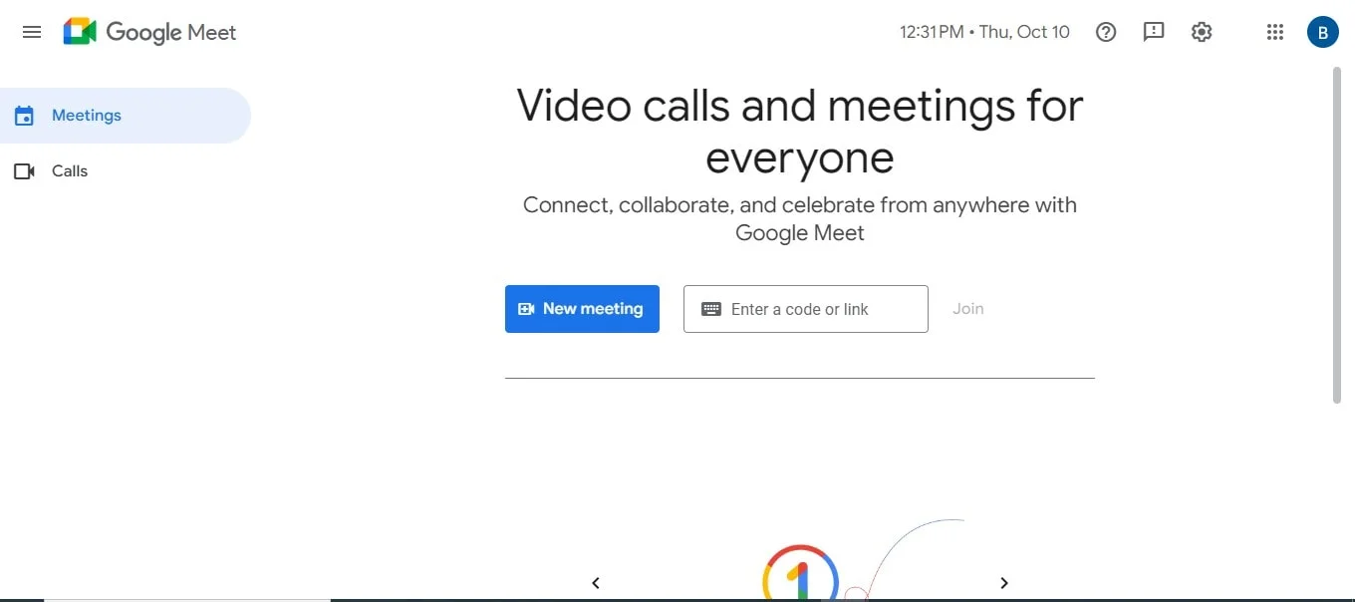
Task: Select Calls in the sidebar
Action: coord(126,171)
